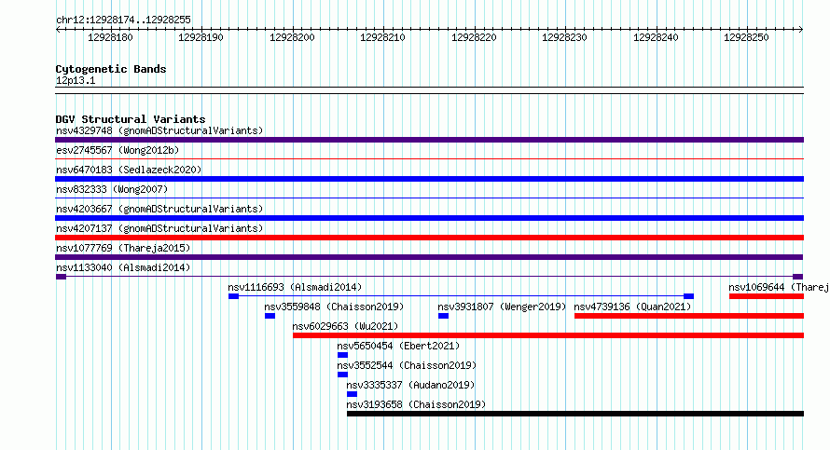Select the 12928230 ruler position label

564,37
